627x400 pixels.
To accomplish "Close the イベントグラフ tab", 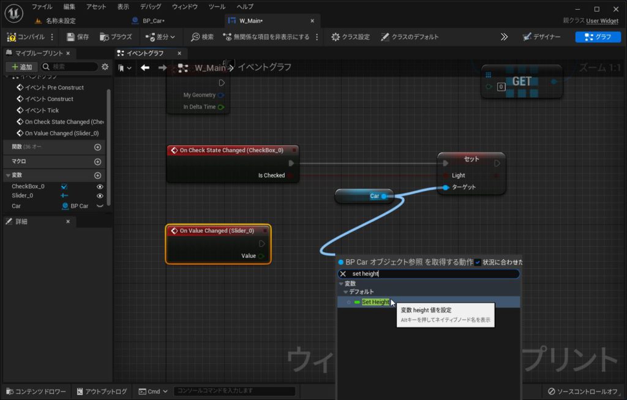I will [179, 53].
